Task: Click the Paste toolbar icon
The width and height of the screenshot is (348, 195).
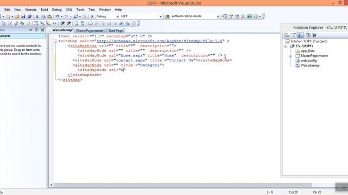Action: (49, 16)
